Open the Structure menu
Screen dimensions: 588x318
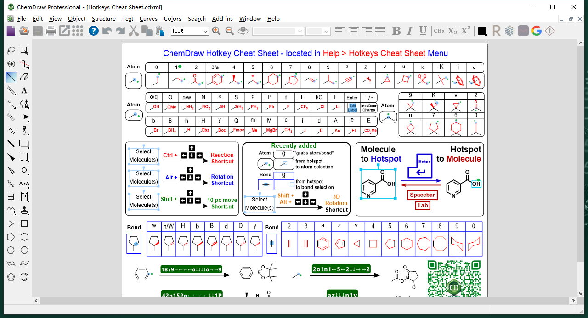(103, 19)
